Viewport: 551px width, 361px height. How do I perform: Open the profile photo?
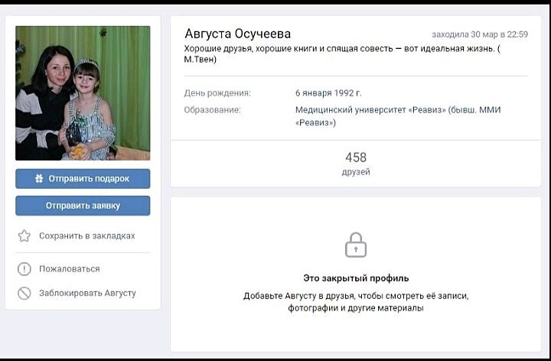coord(83,93)
